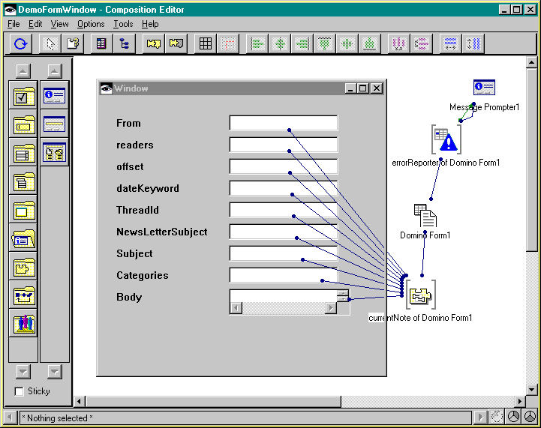Click the canvas vertical scrollbar down arrow
The image size is (541, 428).
tap(532, 389)
